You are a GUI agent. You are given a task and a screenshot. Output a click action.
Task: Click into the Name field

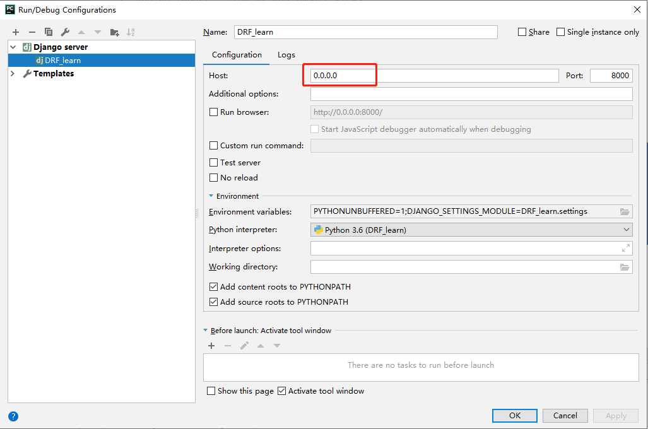366,32
